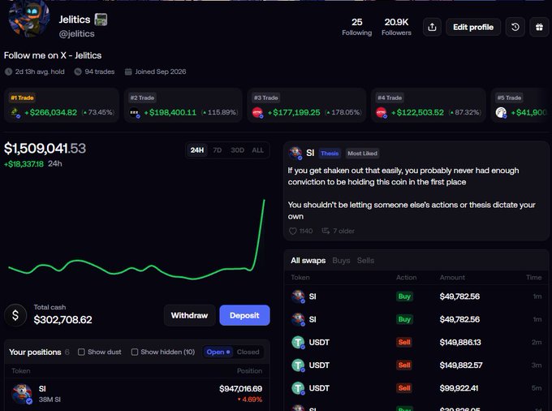Click the badge icon beside Jelitics name
The width and height of the screenshot is (552, 411).
101,19
